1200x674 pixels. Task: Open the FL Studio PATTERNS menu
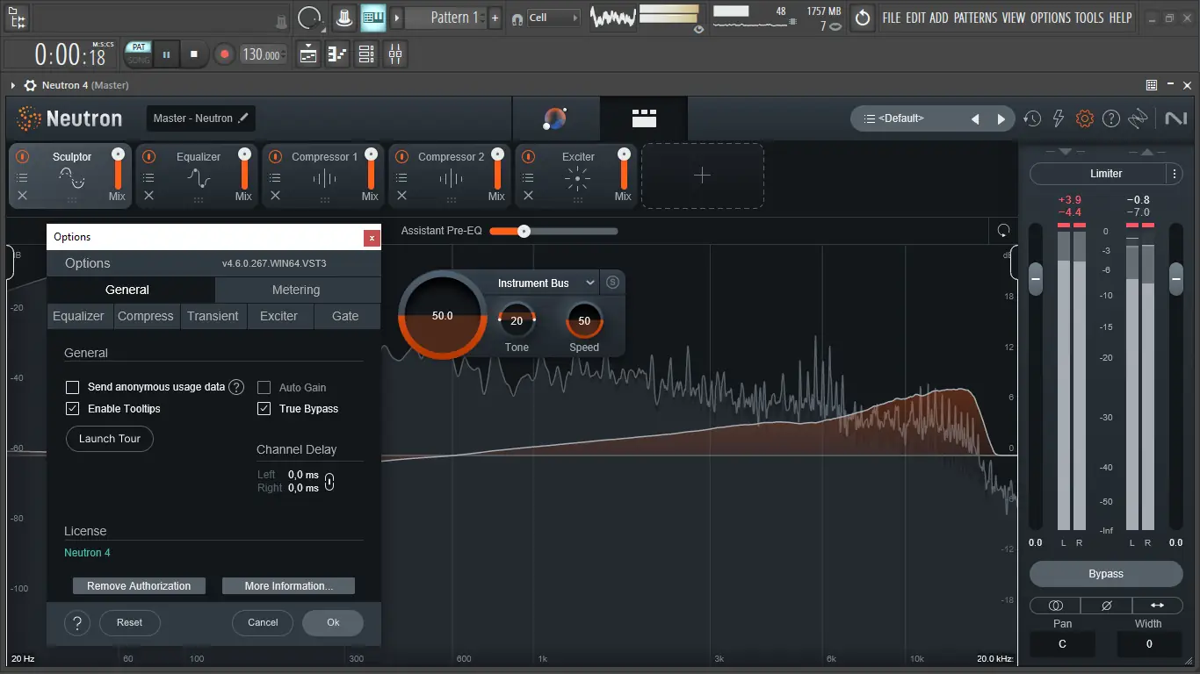click(x=975, y=18)
